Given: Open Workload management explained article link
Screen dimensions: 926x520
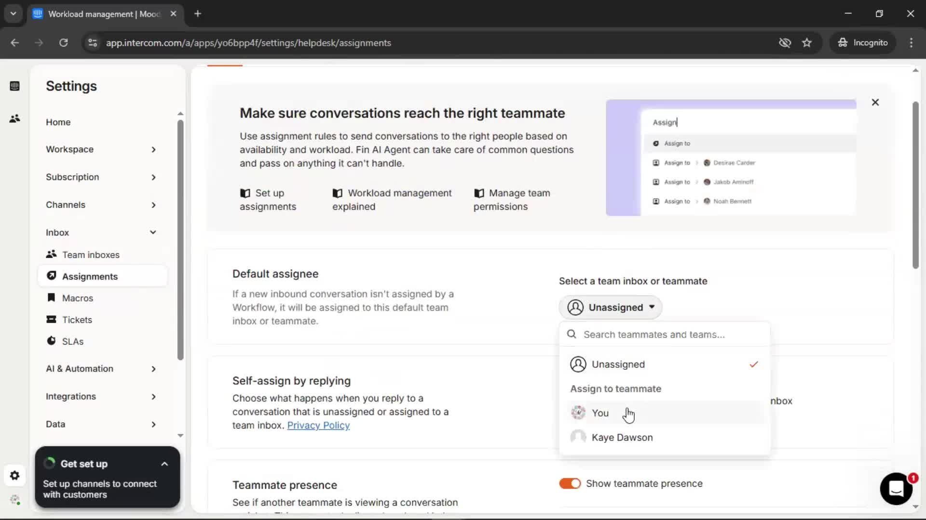Looking at the screenshot, I should (392, 200).
